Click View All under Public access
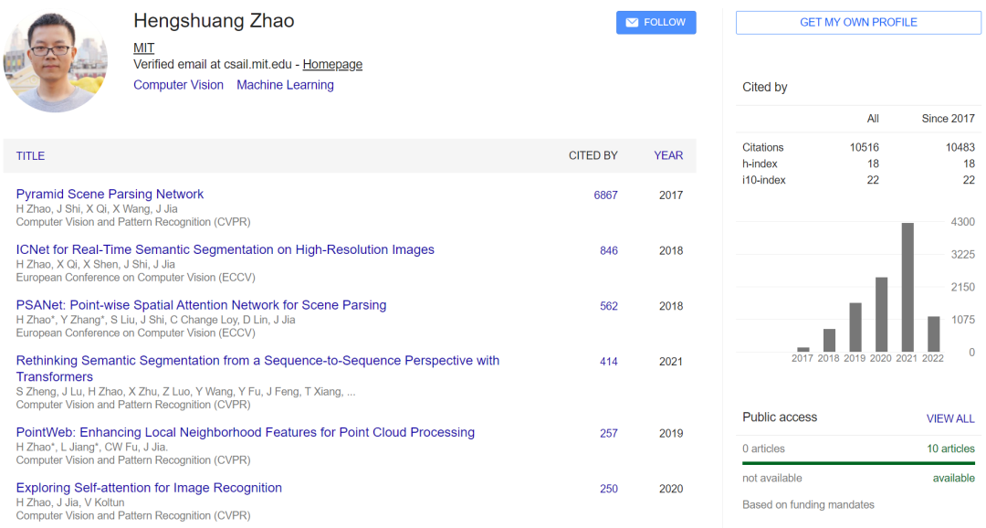The height and width of the screenshot is (528, 986). [950, 418]
